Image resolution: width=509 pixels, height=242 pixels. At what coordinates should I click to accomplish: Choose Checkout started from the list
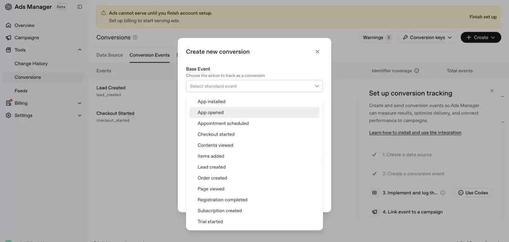pos(254,134)
